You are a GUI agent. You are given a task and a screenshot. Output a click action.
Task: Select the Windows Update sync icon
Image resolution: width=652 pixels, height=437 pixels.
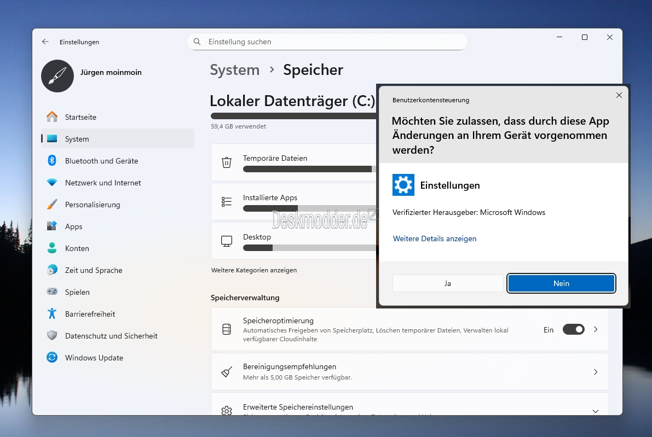pos(52,358)
